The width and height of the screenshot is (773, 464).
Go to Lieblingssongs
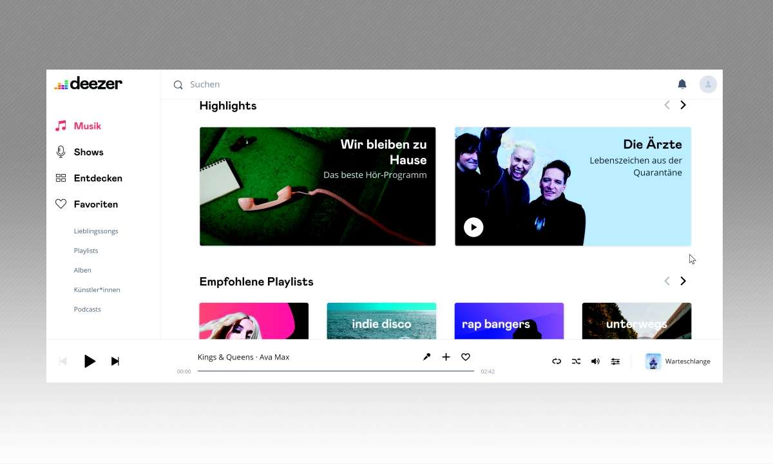click(96, 231)
